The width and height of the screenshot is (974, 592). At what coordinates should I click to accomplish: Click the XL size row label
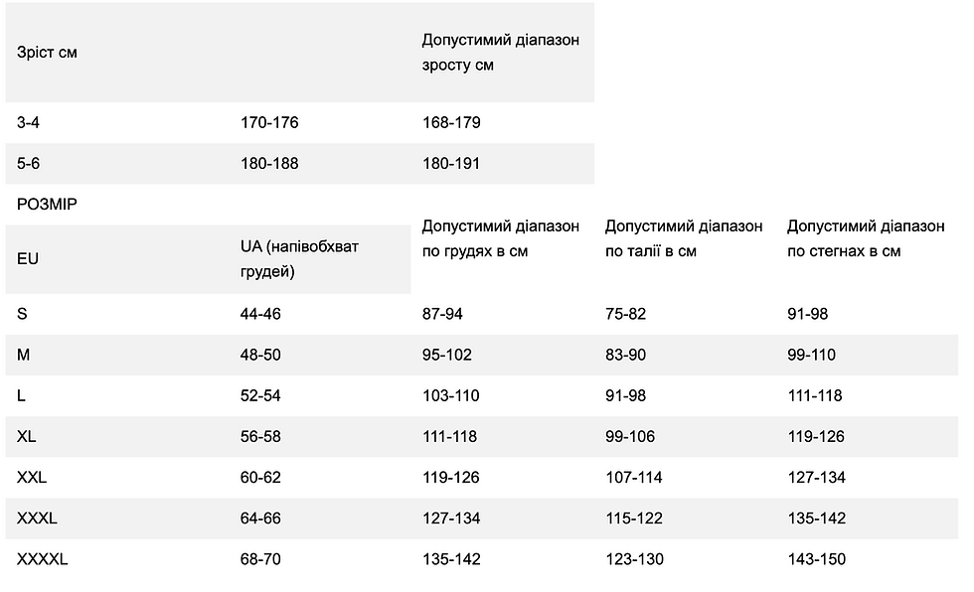27,436
